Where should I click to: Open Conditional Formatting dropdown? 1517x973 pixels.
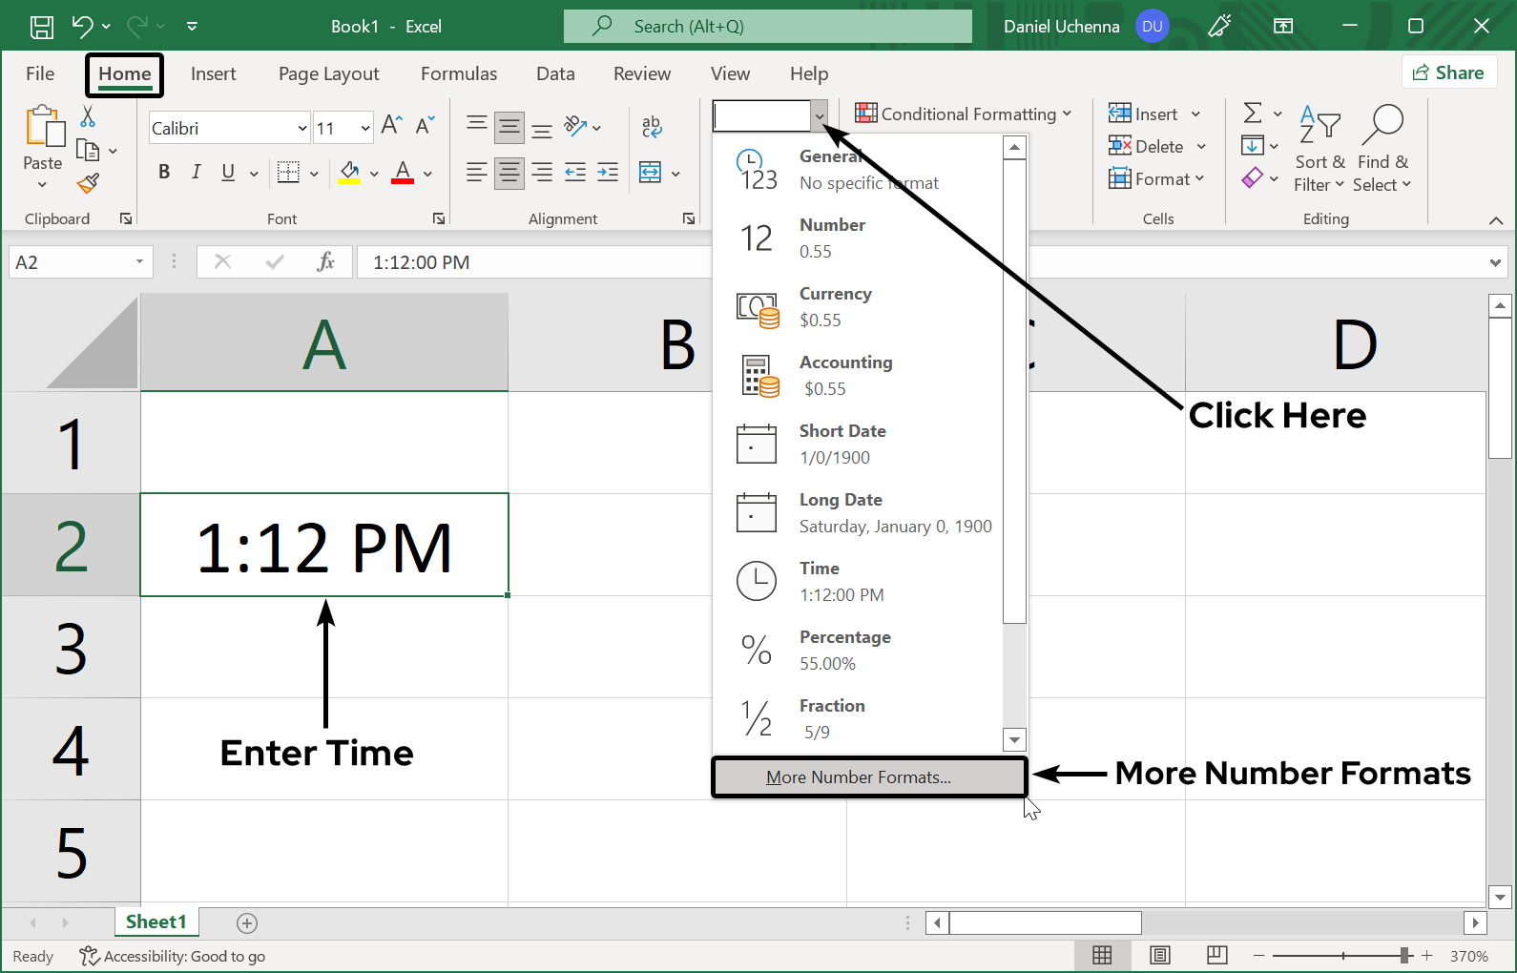coord(964,114)
